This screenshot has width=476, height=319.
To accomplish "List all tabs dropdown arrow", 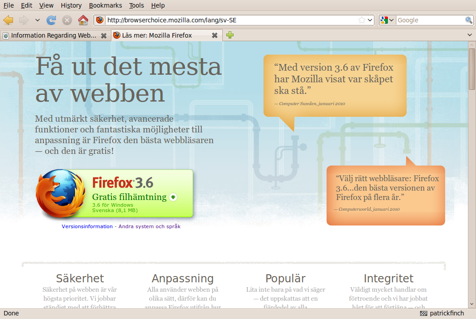I will 470,35.
